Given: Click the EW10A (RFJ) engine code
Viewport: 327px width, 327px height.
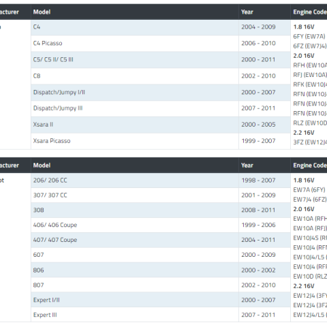Looking at the screenshot, I should pos(310,228).
